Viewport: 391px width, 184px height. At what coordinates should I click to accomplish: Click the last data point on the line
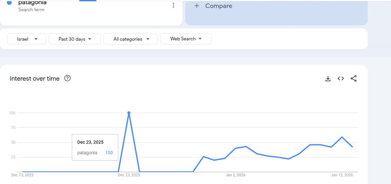click(352, 147)
